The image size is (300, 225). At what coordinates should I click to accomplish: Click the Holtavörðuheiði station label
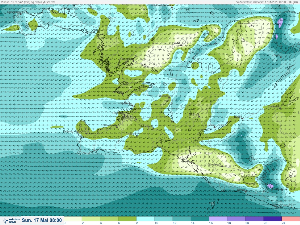pyautogui.click(x=162, y=5)
